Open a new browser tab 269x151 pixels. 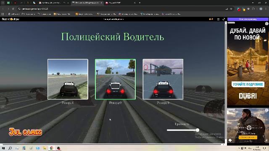click(140, 3)
